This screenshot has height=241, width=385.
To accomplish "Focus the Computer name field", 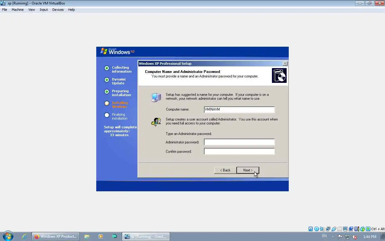I will tap(239, 109).
